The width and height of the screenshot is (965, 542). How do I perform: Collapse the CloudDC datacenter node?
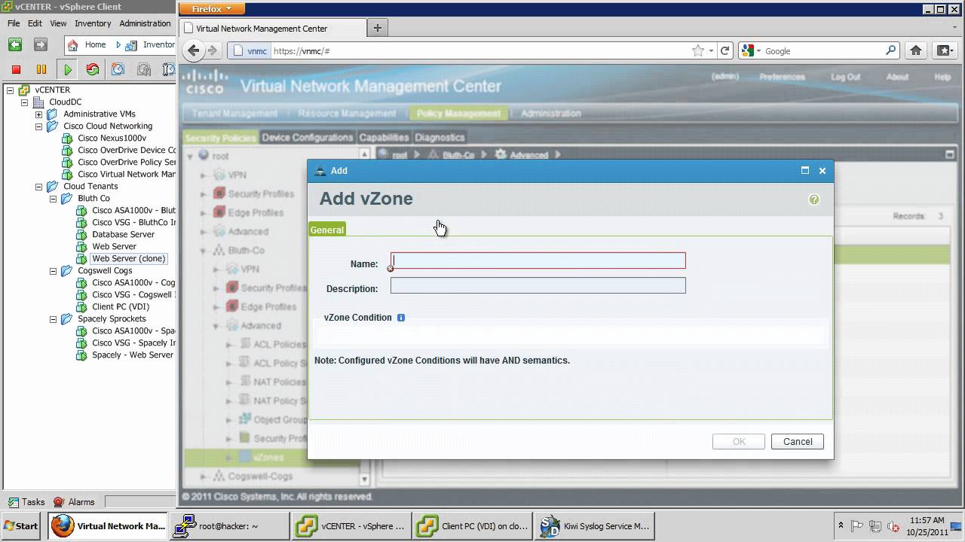click(25, 102)
